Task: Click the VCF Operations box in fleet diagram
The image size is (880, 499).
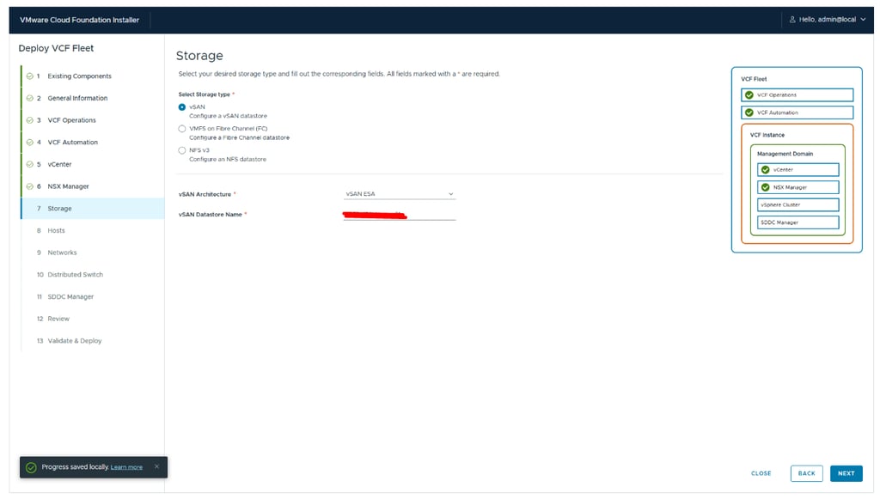Action: (797, 95)
